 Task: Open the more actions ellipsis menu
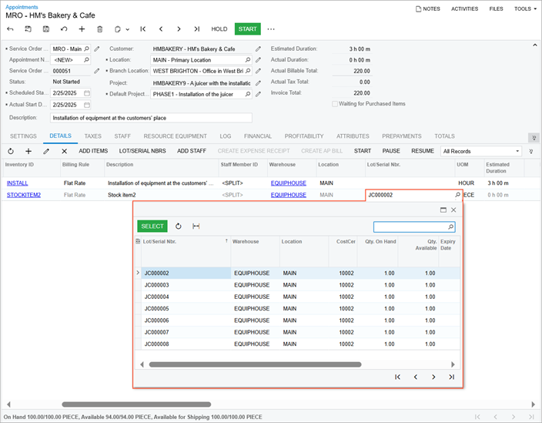click(271, 29)
